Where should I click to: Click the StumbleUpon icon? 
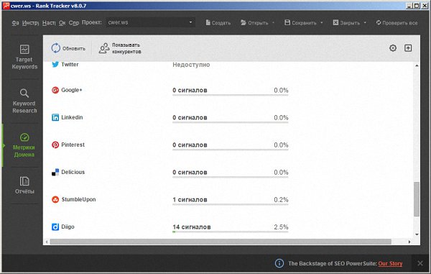coord(55,199)
